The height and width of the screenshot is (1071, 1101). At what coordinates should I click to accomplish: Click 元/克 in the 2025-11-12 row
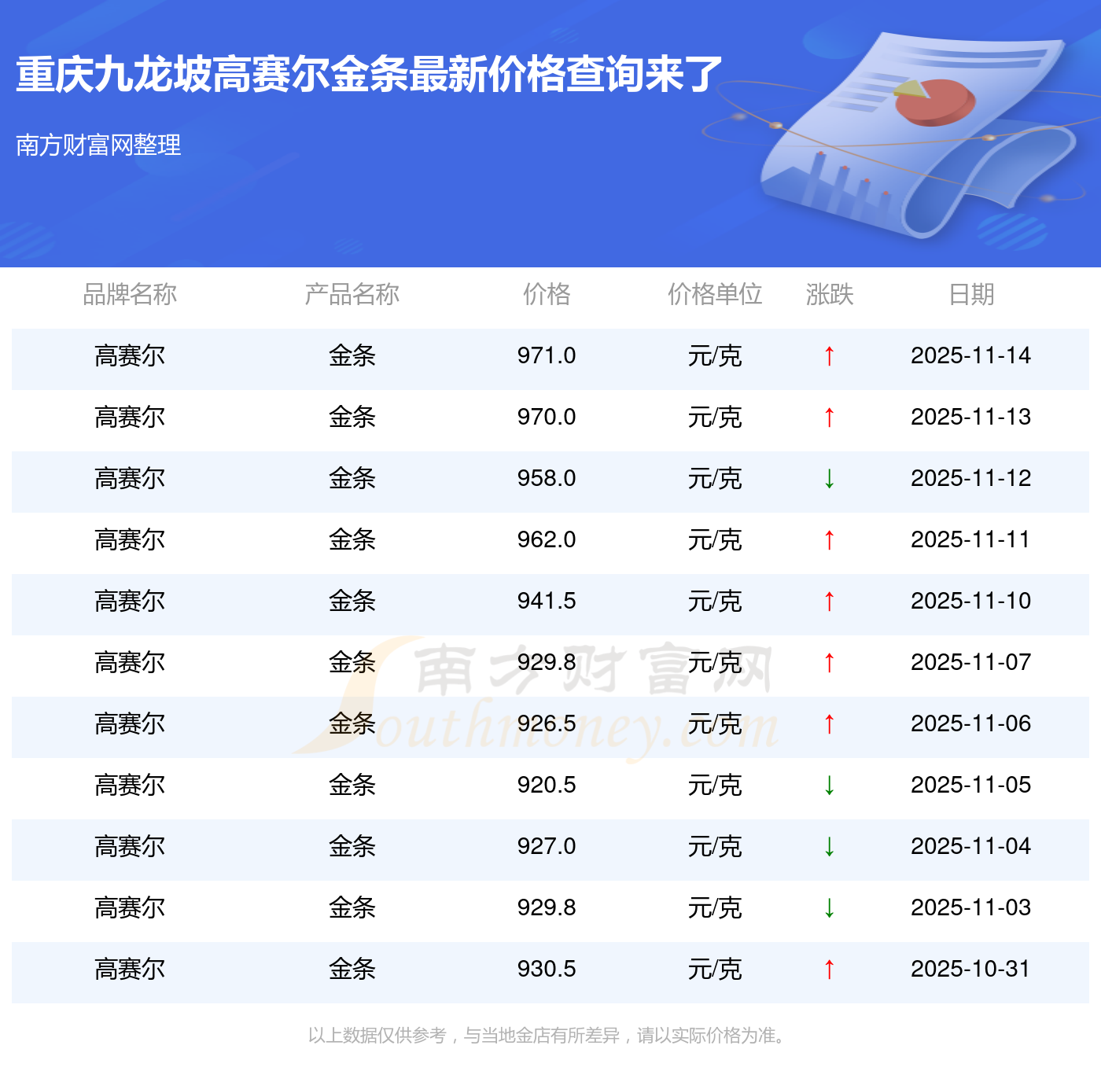(x=715, y=479)
